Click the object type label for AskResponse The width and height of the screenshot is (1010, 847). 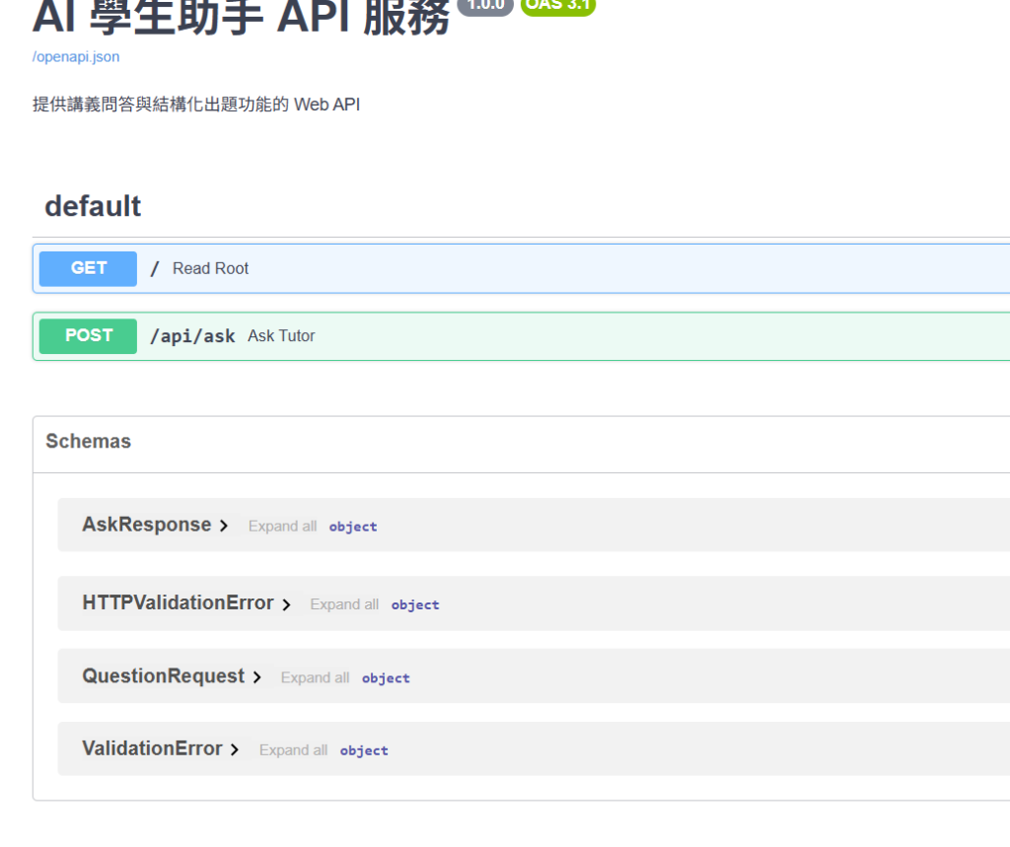[x=353, y=527]
